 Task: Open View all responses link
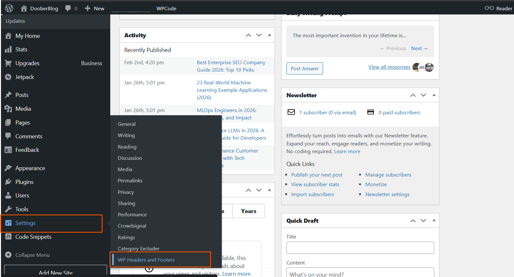pos(389,67)
